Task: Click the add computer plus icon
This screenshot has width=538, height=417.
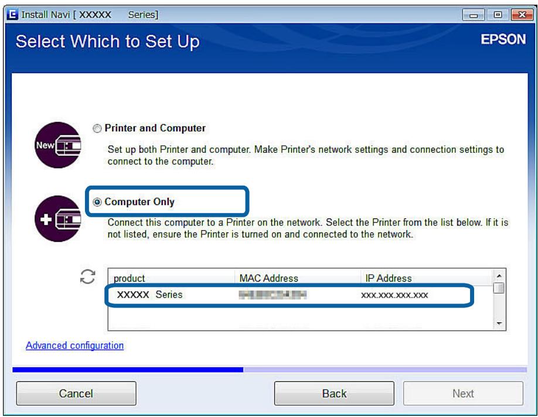Action: click(57, 219)
